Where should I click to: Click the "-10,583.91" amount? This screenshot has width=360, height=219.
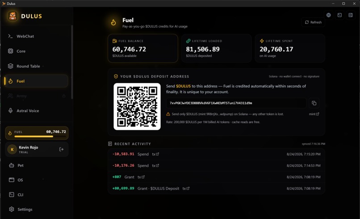(123, 154)
